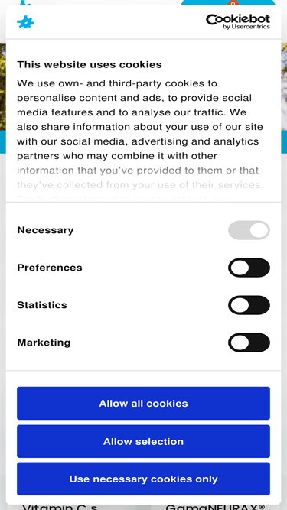This screenshot has height=510, width=287.
Task: Open the GamaNEURAX product link below
Action: [x=215, y=507]
